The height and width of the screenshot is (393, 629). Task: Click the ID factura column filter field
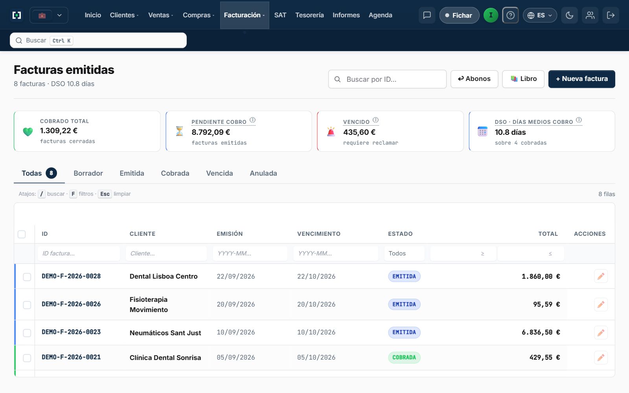[x=79, y=253]
